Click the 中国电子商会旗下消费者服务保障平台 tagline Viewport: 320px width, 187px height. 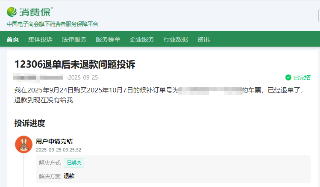(x=53, y=24)
